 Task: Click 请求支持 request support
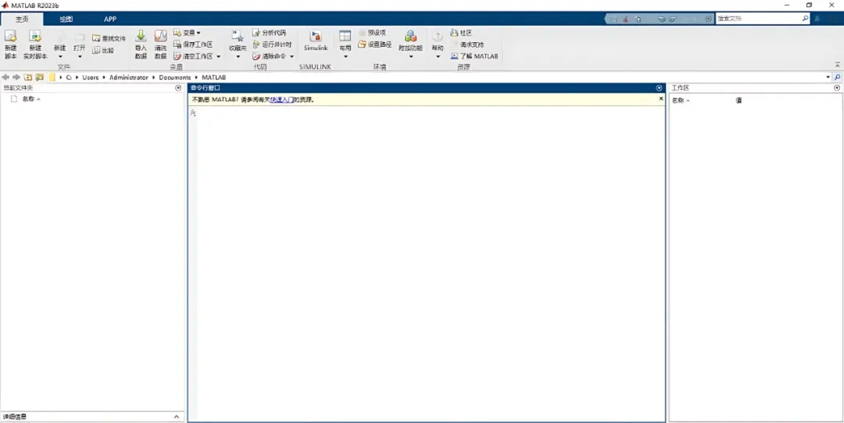coord(467,44)
